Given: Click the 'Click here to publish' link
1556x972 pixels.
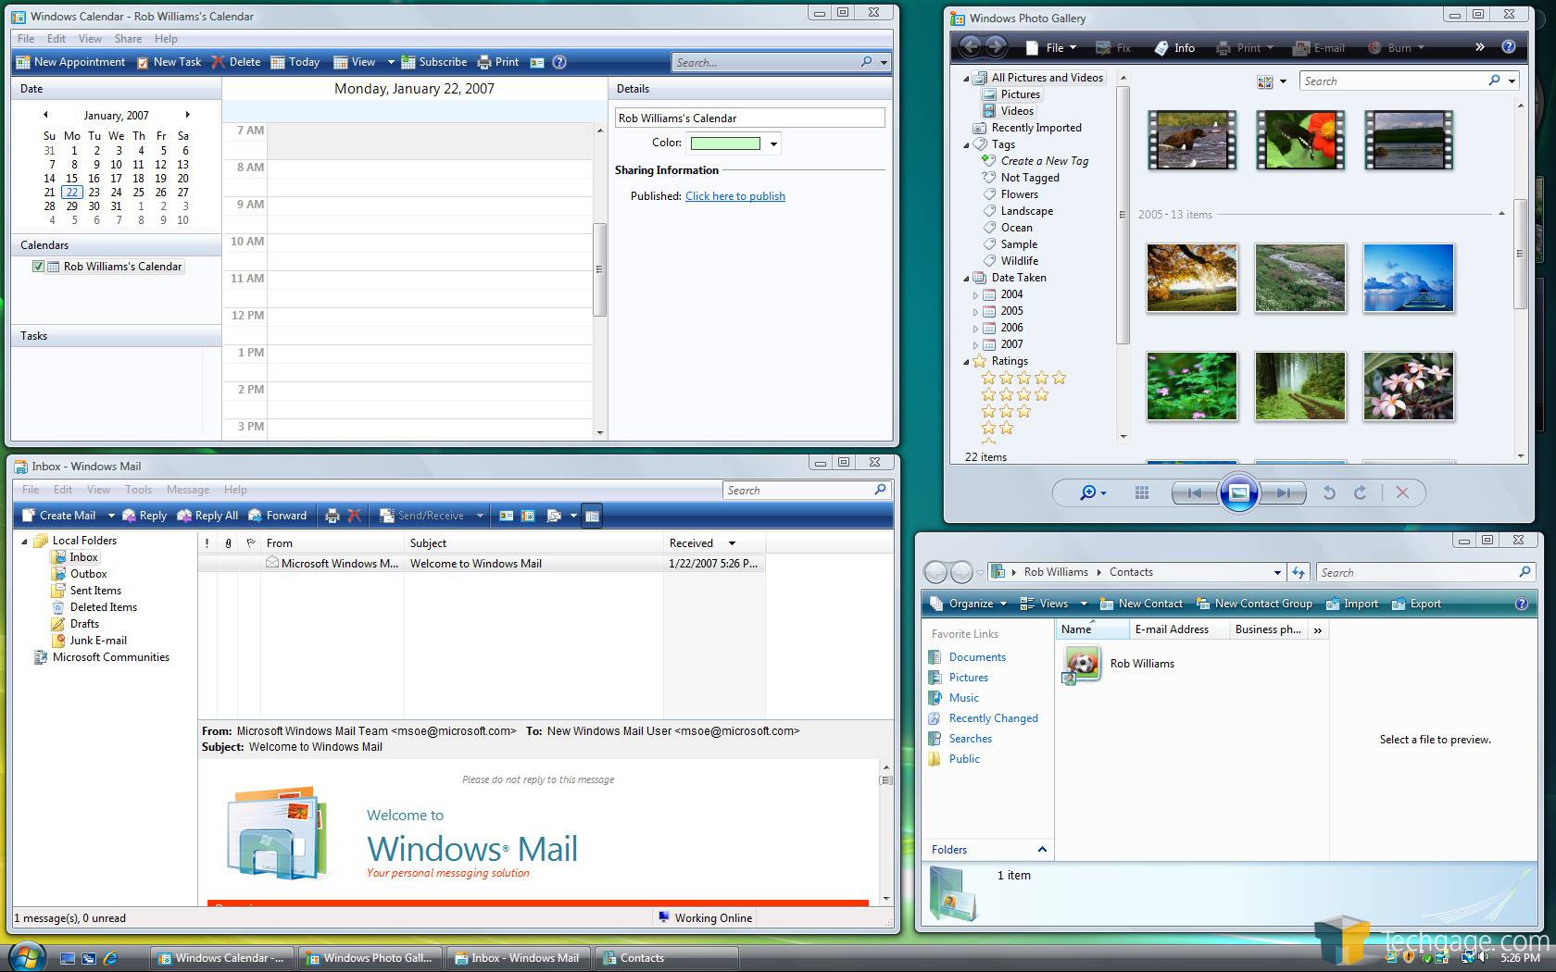Looking at the screenshot, I should [734, 196].
